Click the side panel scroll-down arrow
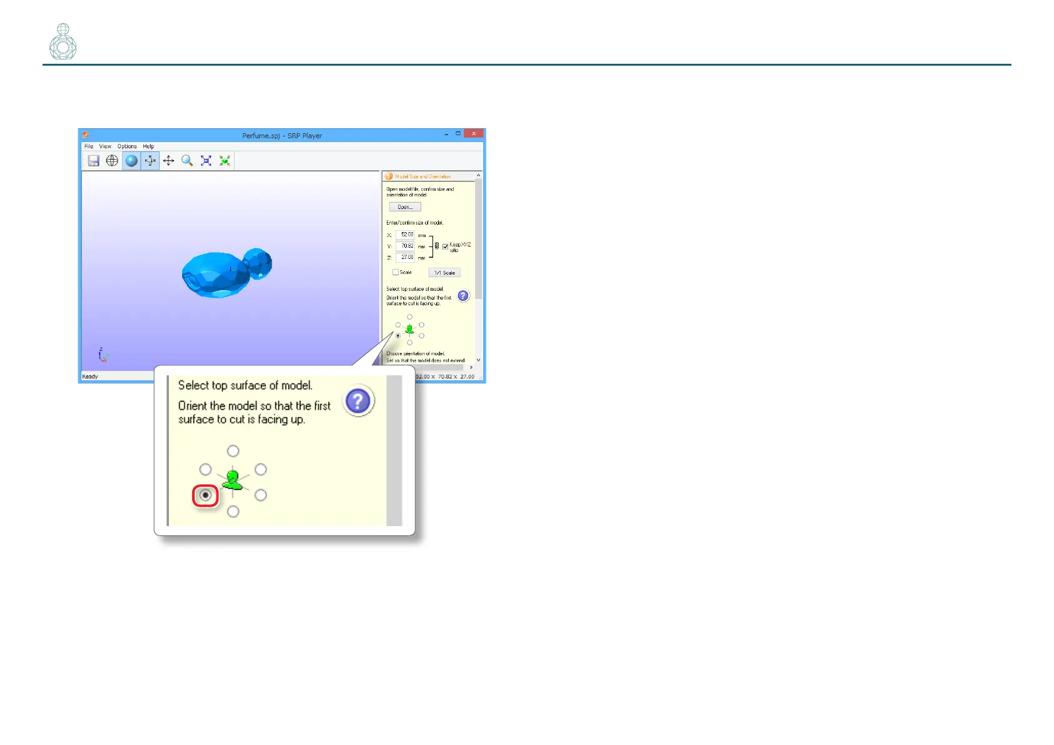Image resolution: width=1054 pixels, height=745 pixels. (479, 360)
